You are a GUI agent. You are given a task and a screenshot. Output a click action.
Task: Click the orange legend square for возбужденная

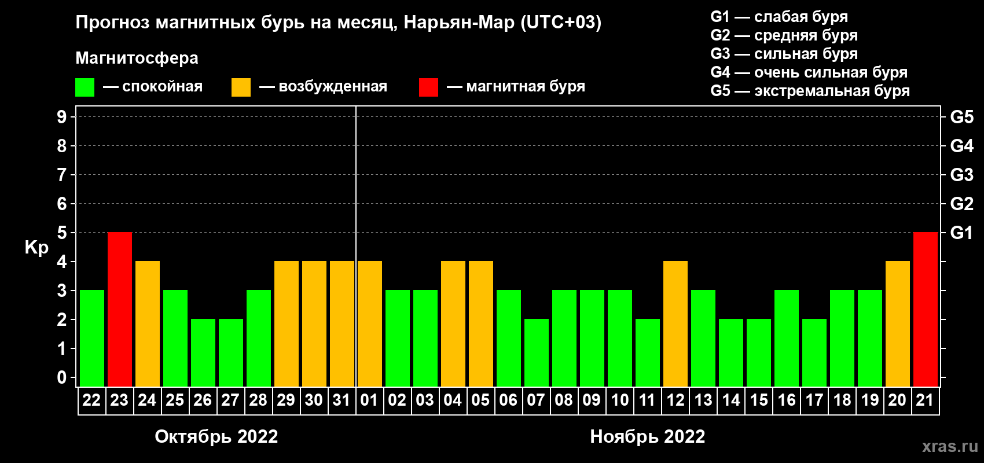pos(241,87)
